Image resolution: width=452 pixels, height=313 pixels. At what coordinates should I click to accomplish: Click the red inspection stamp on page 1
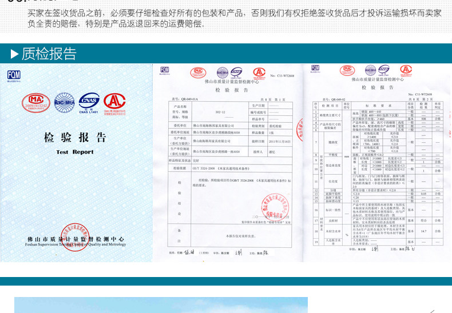[275, 207]
